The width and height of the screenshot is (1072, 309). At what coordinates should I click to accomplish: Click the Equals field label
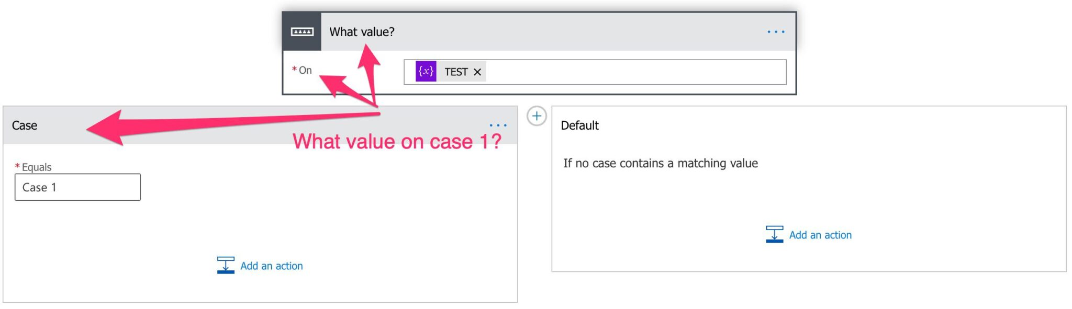point(36,167)
